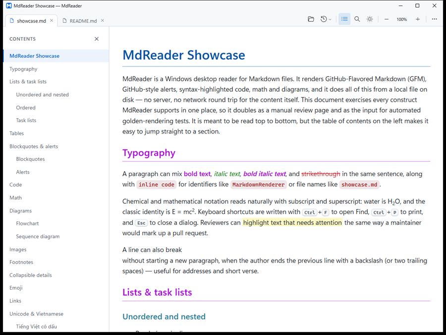The height and width of the screenshot is (335, 446).
Task: Open Unordered and nested contents entry
Action: tap(56, 95)
